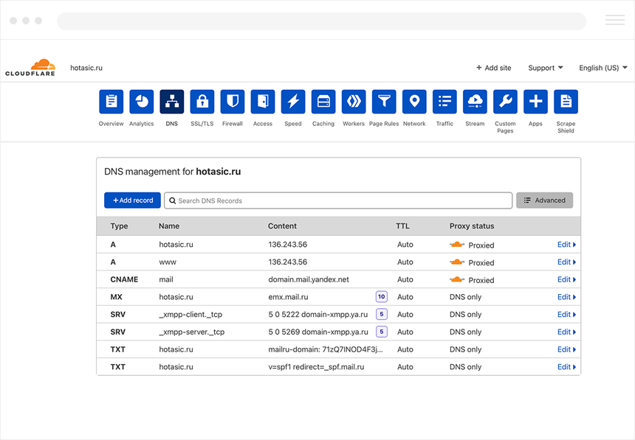Click the Content column header
Image resolution: width=635 pixels, height=440 pixels.
(282, 226)
